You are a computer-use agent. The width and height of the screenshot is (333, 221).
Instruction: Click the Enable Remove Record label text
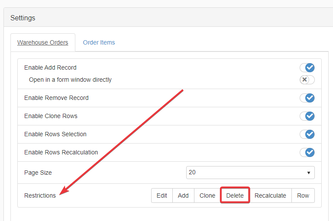click(56, 98)
